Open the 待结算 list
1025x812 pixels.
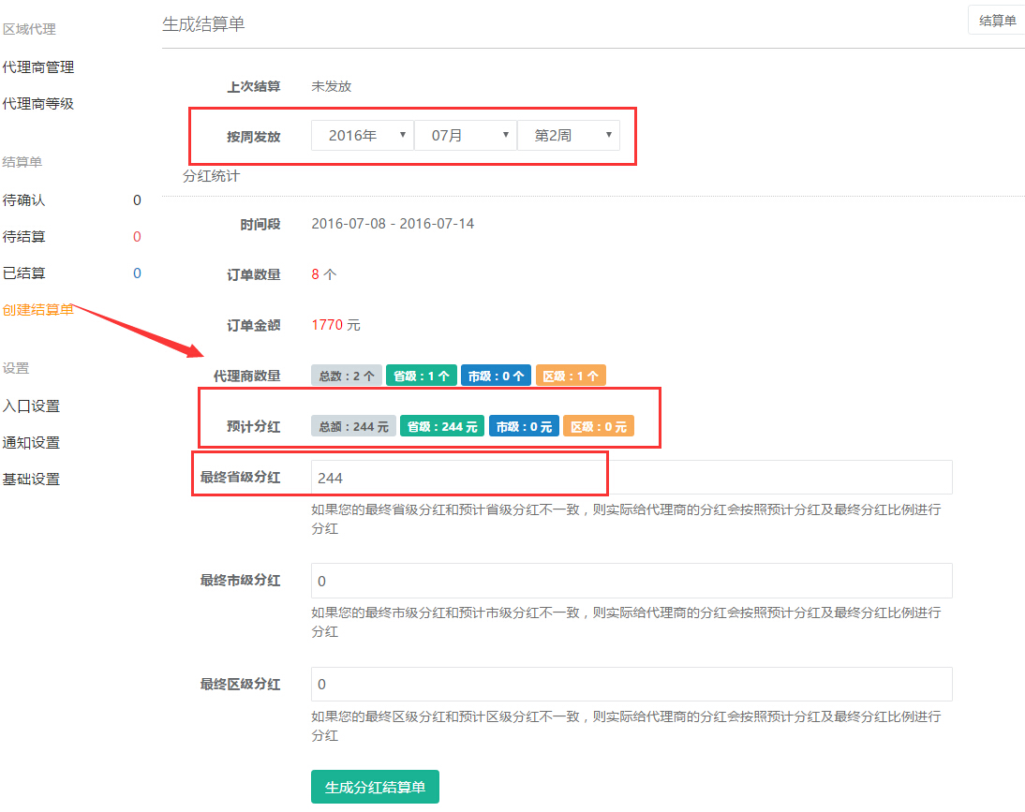[x=24, y=237]
